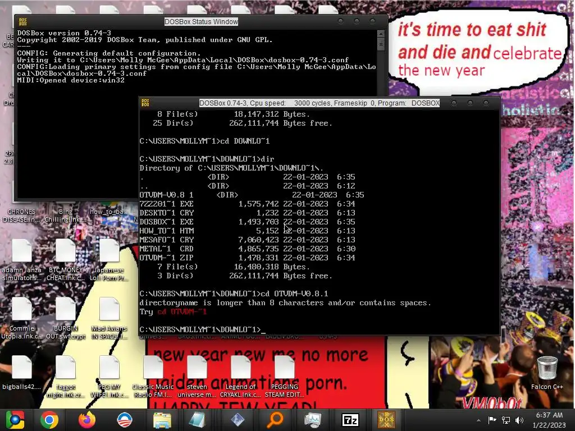Click the 'cd DOWNLO~1' command line

[204, 141]
